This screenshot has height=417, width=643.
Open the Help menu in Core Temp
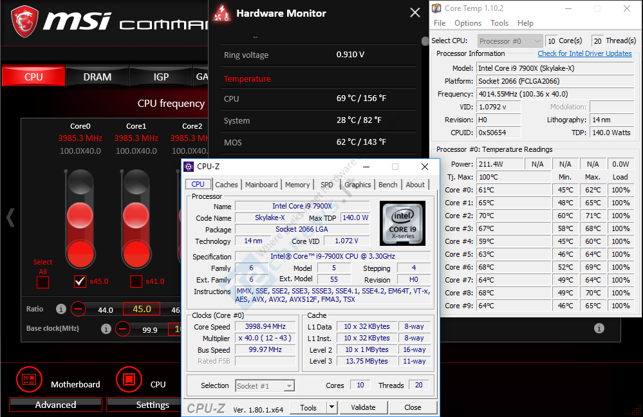coord(525,23)
